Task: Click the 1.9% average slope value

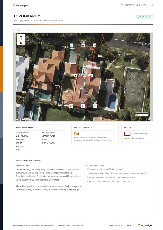Action: coord(19,149)
